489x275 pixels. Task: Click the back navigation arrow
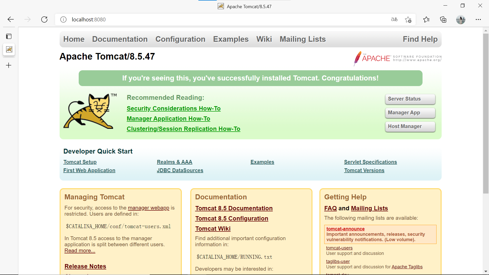tap(10, 19)
